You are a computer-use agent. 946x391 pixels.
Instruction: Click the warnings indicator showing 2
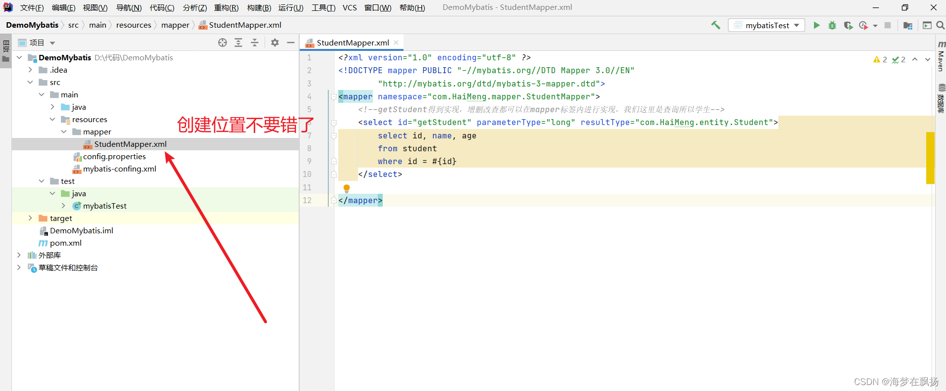(x=880, y=59)
